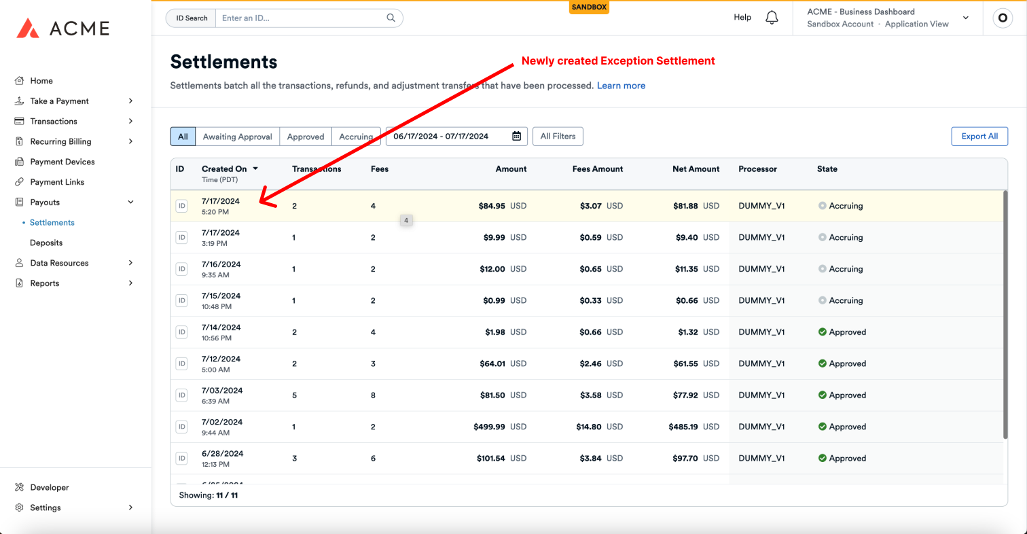The image size is (1027, 534).
Task: Toggle Created On sort arrow
Action: (x=255, y=168)
